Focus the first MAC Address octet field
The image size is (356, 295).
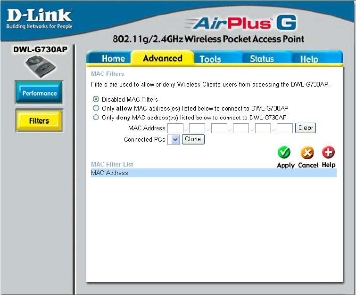pos(175,128)
